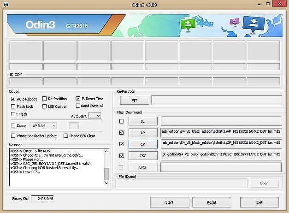Click the purple download bubble icon in banner
Image resolution: width=289 pixels, height=213 pixels.
[x=235, y=22]
